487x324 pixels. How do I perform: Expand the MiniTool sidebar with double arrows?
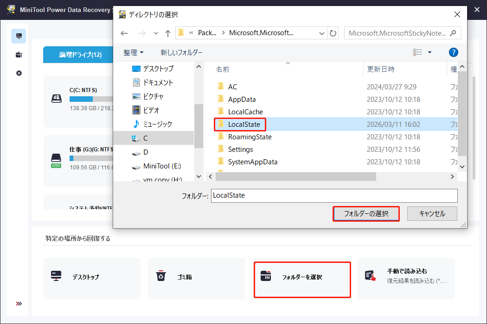[19, 304]
